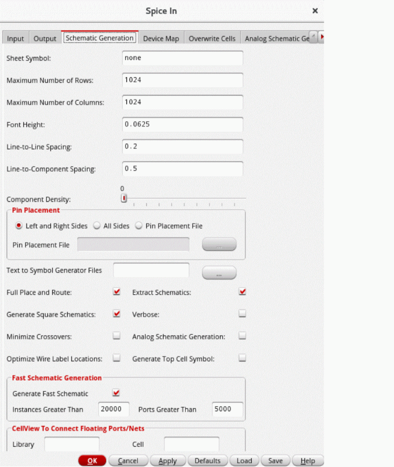Open Help for Spice In
The width and height of the screenshot is (394, 467).
pos(307,461)
